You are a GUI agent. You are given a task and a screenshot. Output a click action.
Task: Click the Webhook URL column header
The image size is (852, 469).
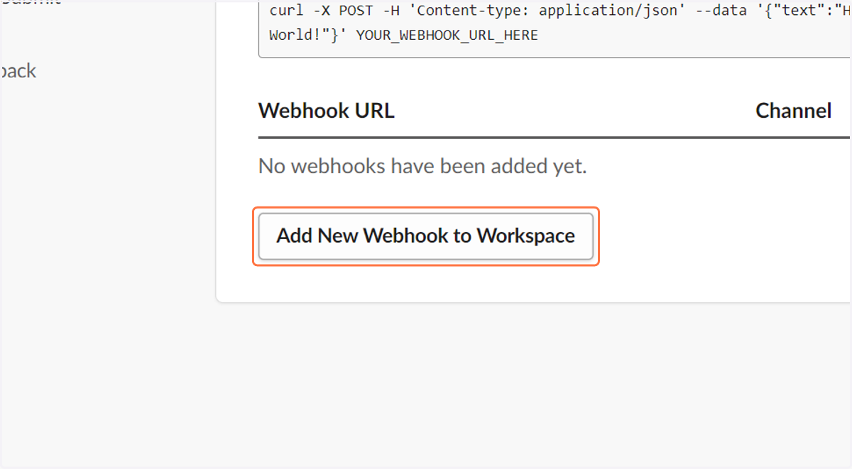pyautogui.click(x=327, y=111)
